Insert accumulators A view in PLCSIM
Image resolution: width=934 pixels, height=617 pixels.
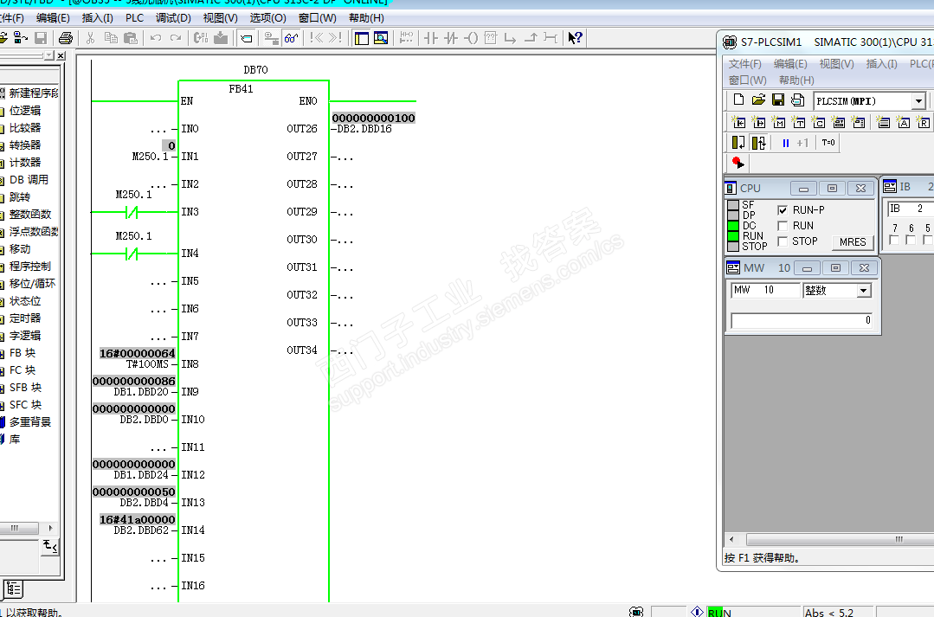pyautogui.click(x=904, y=123)
